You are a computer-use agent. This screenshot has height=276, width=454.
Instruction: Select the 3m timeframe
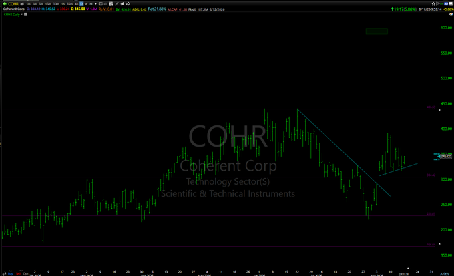[35, 4]
